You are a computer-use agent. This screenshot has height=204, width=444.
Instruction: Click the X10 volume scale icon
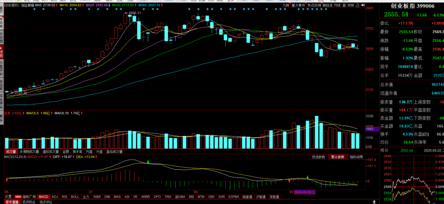tap(369, 147)
